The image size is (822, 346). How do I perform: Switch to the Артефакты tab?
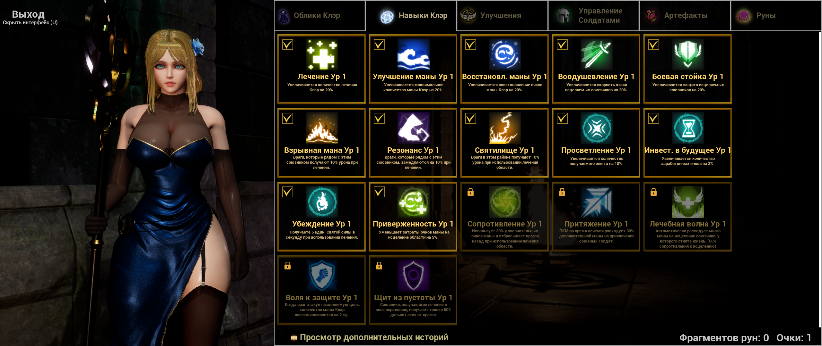(685, 15)
